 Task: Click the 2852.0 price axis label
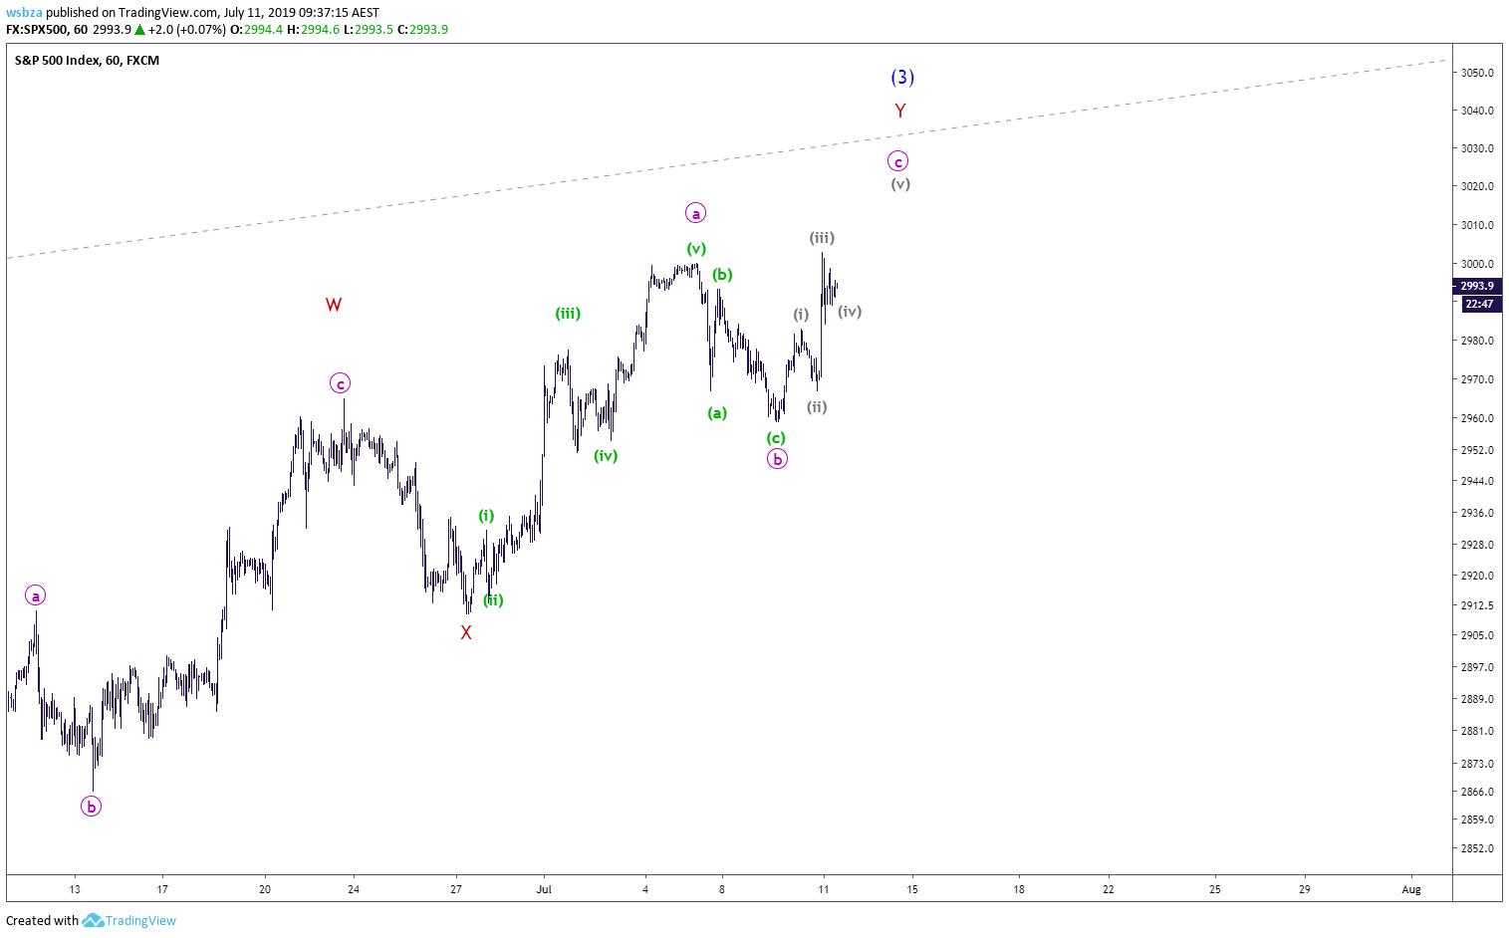(1477, 848)
